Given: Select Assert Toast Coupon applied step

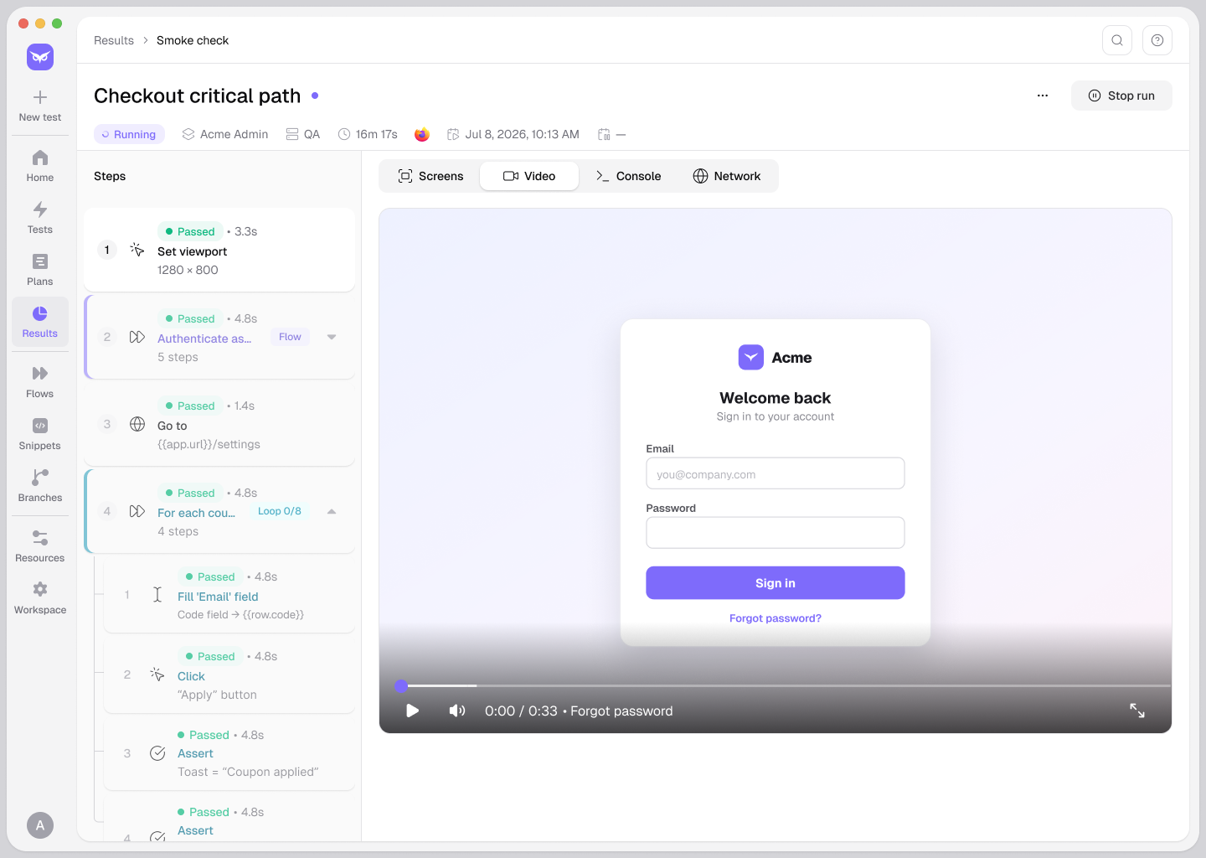Looking at the screenshot, I should 229,752.
